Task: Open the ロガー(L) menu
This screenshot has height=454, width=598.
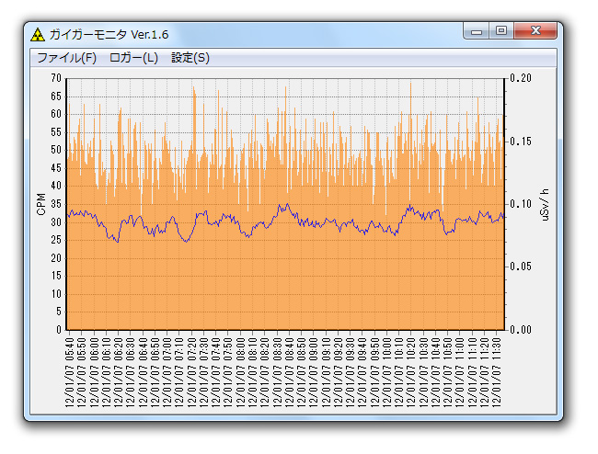Action: tap(133, 58)
